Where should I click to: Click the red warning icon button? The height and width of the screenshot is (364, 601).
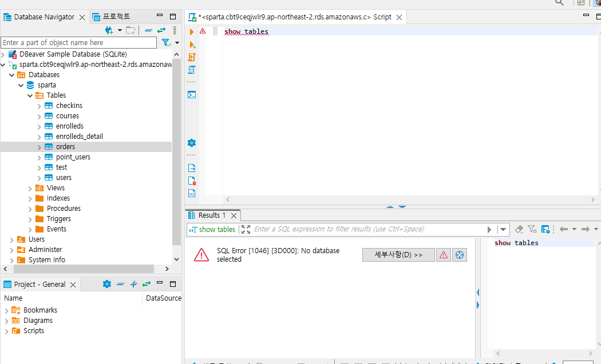pyautogui.click(x=444, y=254)
